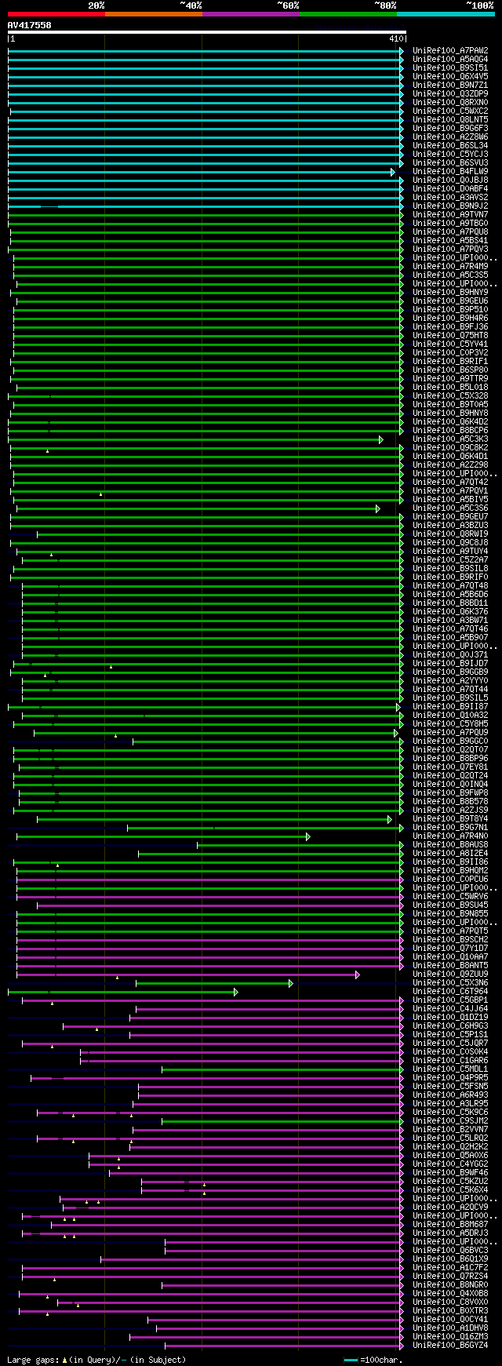Click the UniRef100_C0P3V2 label
502x1366 pixels.
450,353
